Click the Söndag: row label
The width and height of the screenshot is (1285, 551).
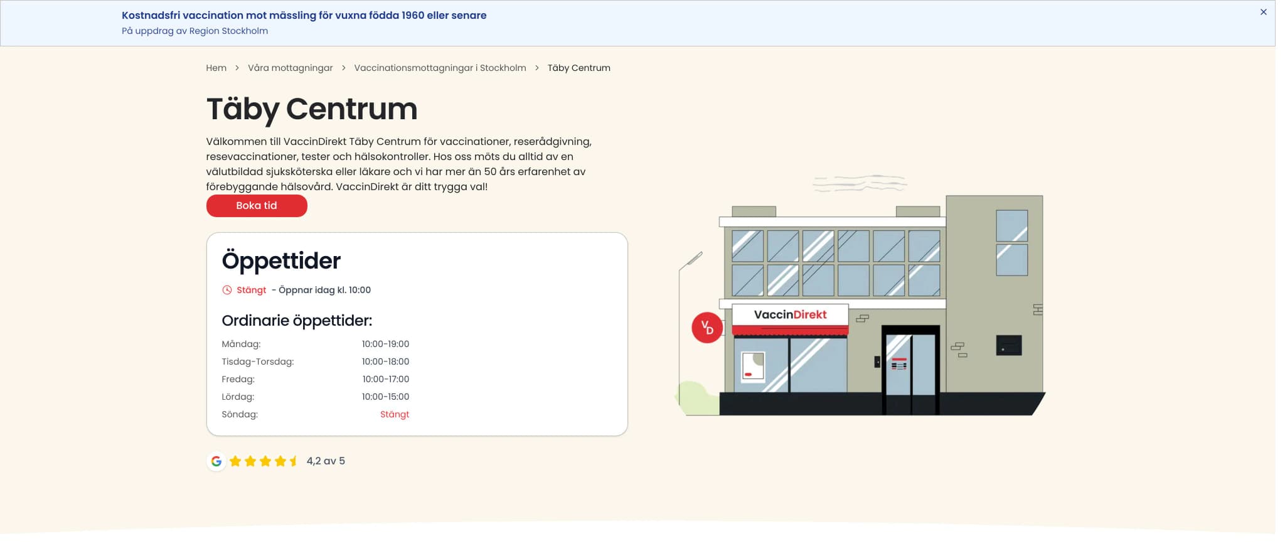(240, 414)
